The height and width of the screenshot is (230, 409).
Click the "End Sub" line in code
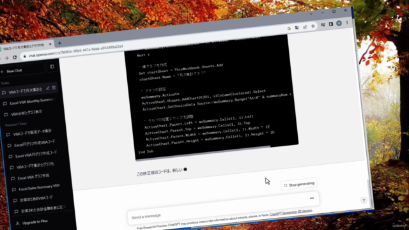[146, 151]
